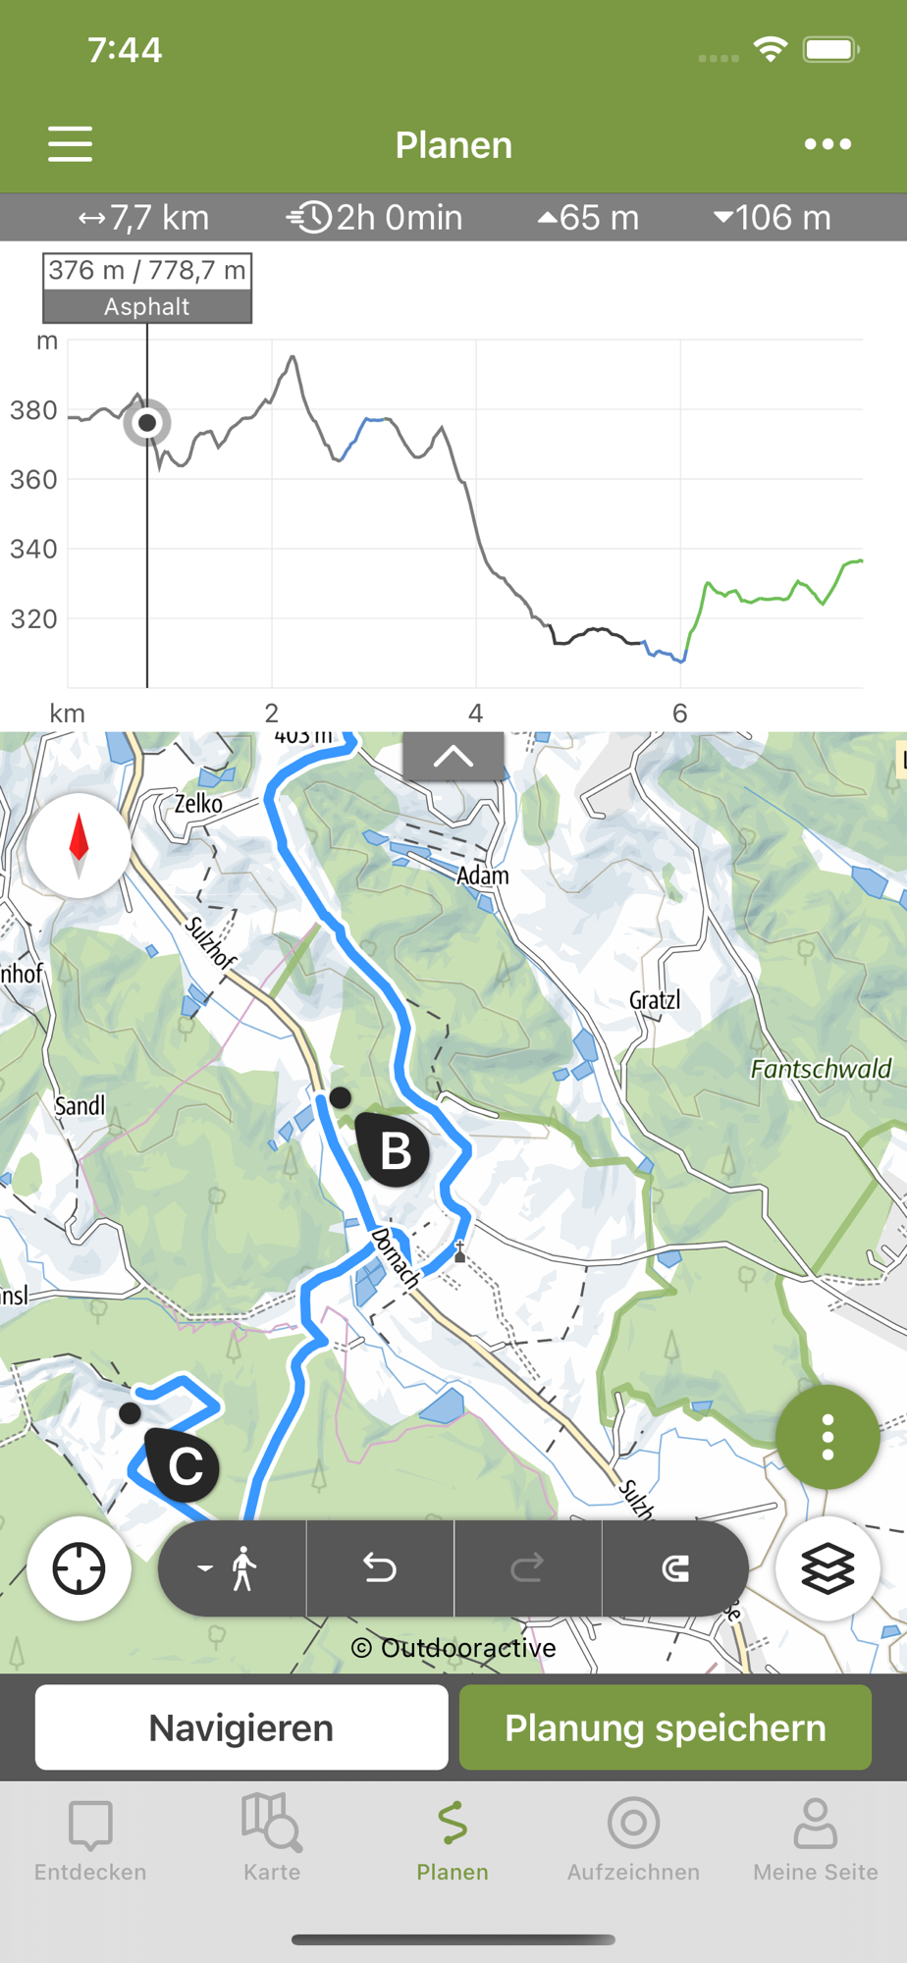Switch to the Entdecken tab
The width and height of the screenshot is (907, 1963).
(90, 1840)
